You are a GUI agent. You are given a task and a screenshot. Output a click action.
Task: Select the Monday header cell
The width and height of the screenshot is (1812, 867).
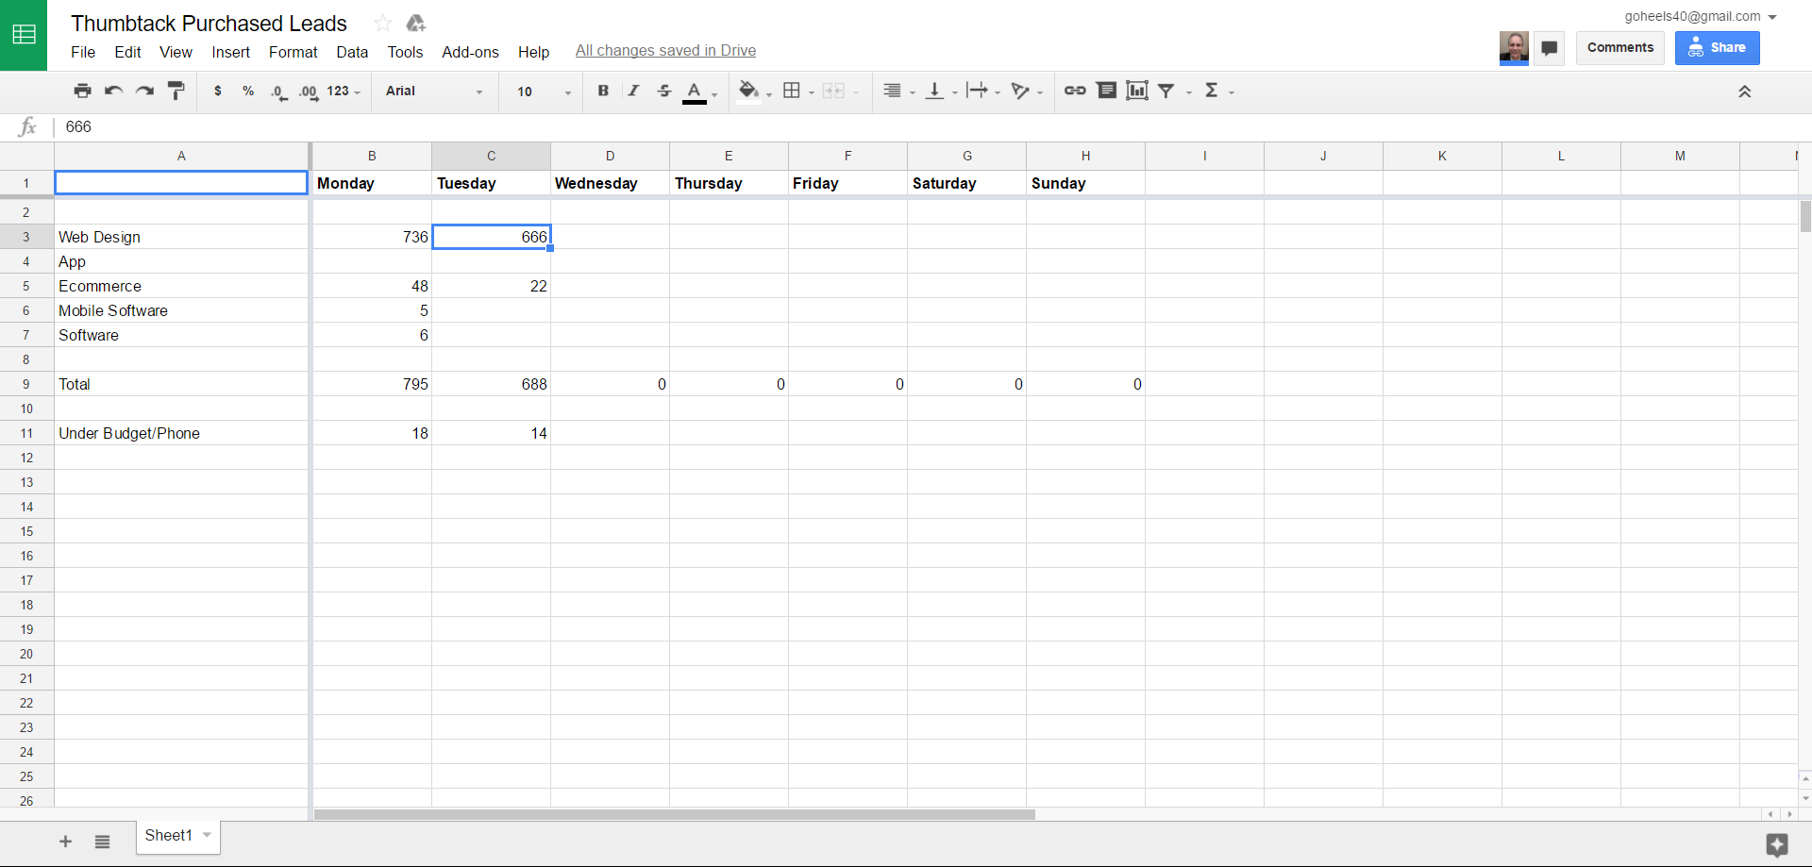click(372, 183)
